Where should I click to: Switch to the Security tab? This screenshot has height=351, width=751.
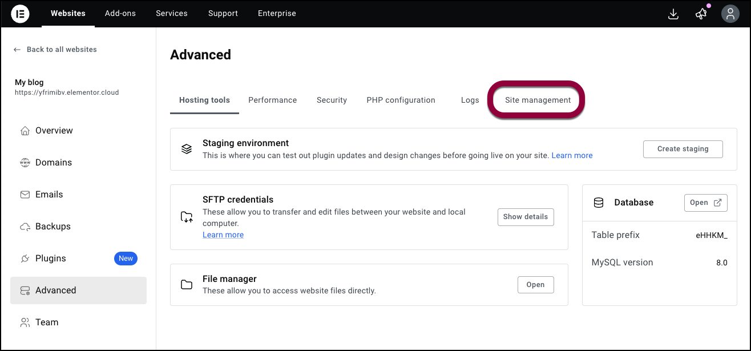pyautogui.click(x=332, y=100)
